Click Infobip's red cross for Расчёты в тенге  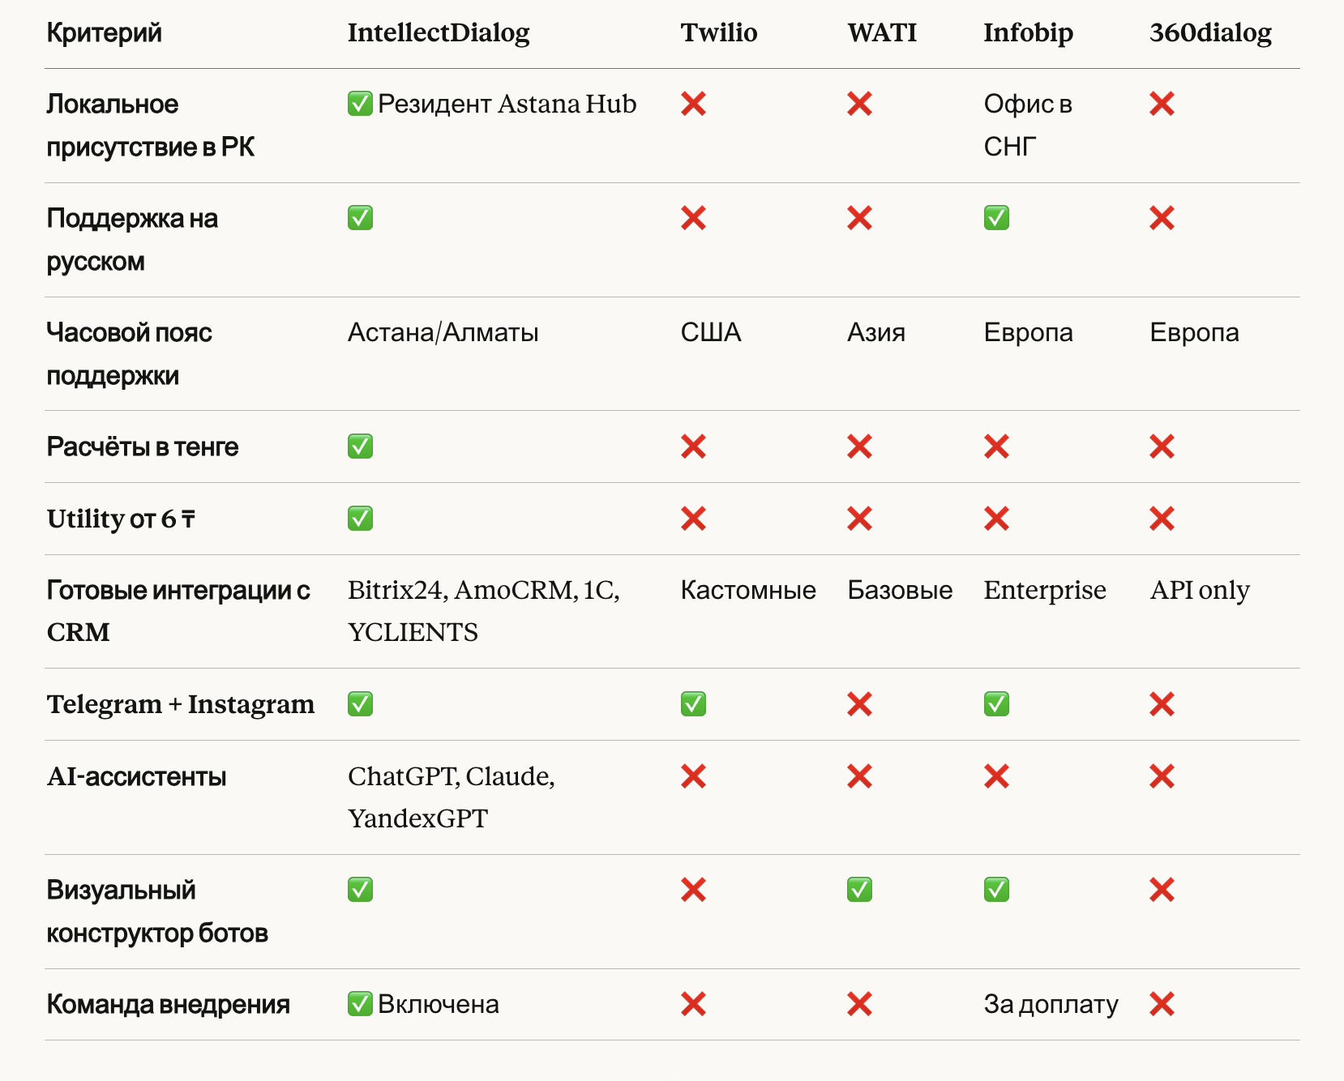(996, 446)
